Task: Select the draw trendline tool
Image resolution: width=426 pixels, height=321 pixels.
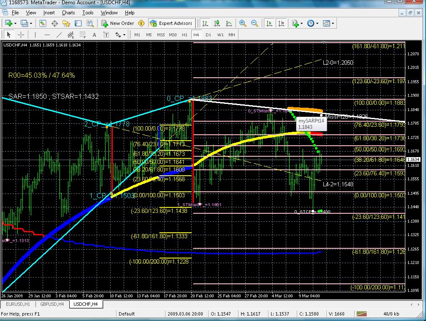Action: (x=60, y=35)
